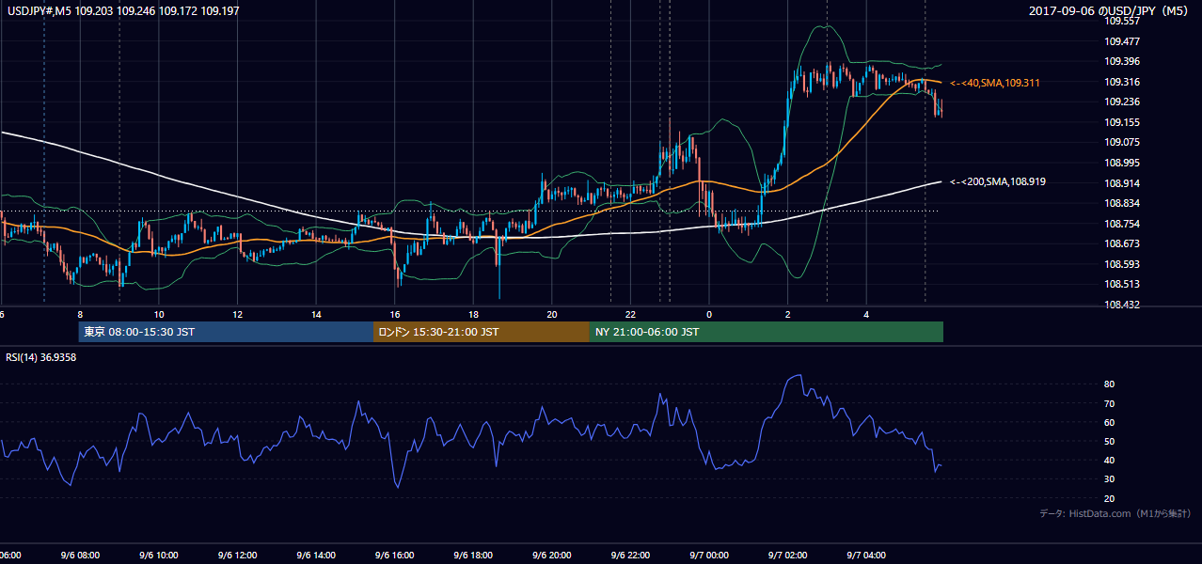The image size is (1202, 564).
Task: Click hour label 22 under the price chart
Action: pyautogui.click(x=631, y=314)
